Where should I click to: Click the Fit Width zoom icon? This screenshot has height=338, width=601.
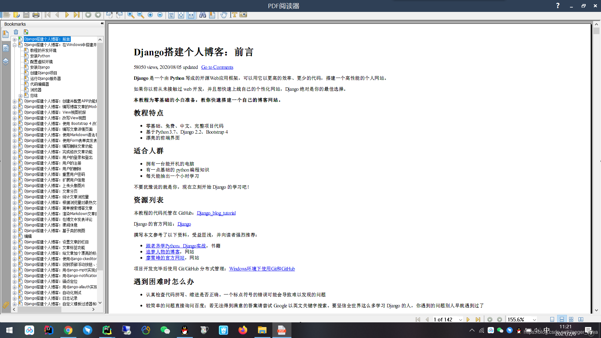tap(191, 15)
